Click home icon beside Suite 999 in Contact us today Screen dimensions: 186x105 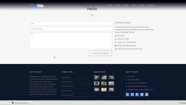coord(116,36)
